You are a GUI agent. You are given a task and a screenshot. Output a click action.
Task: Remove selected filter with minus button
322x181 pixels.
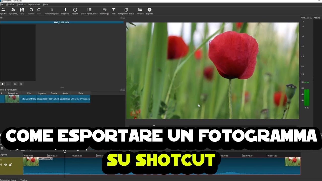coord(8,84)
